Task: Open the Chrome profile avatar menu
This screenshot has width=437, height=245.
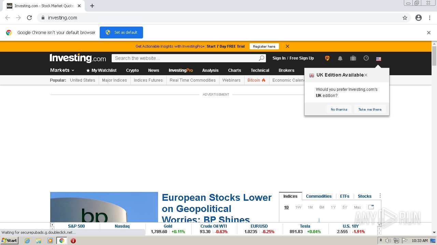Action: coord(419,18)
